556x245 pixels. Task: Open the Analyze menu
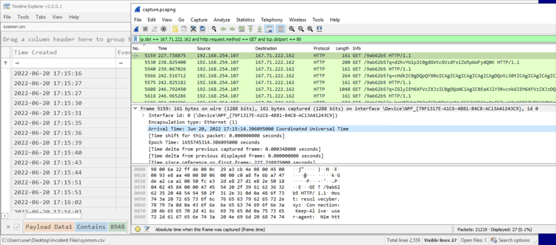point(222,20)
